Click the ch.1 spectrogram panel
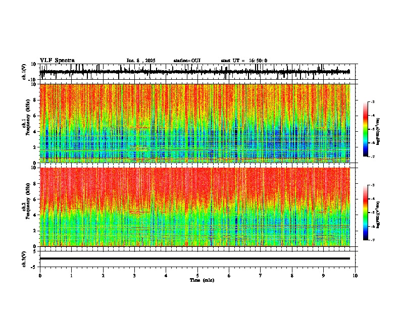 [x=195, y=123]
